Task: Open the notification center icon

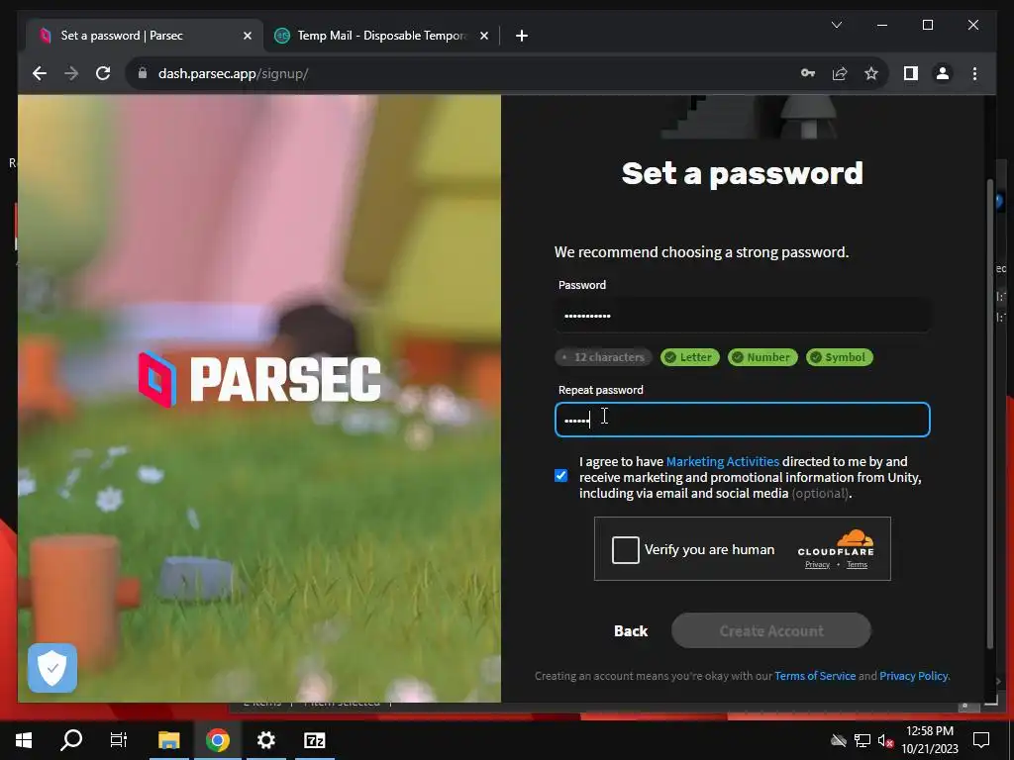Action: (x=981, y=740)
